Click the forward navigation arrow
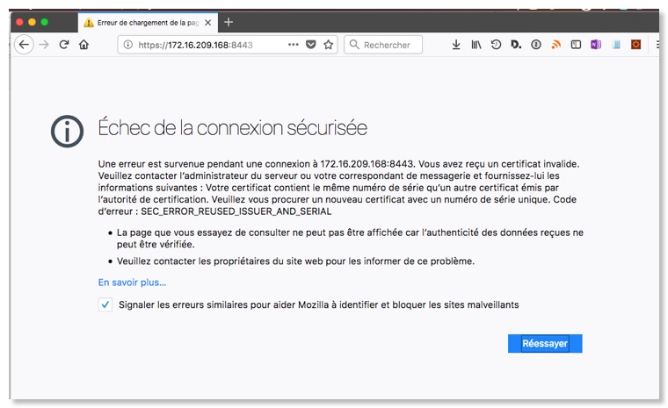 (44, 45)
